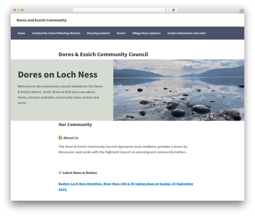This screenshot has width=255, height=216.
Task: Click the Dores on Loch Ness headline
Action: pyautogui.click(x=58, y=75)
